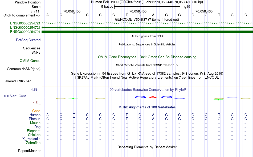Click the '5 bases' scale bar label
Screen dimensions: 253x157
[107, 7]
